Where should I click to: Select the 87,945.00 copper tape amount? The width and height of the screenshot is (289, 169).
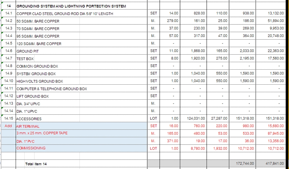(271, 134)
